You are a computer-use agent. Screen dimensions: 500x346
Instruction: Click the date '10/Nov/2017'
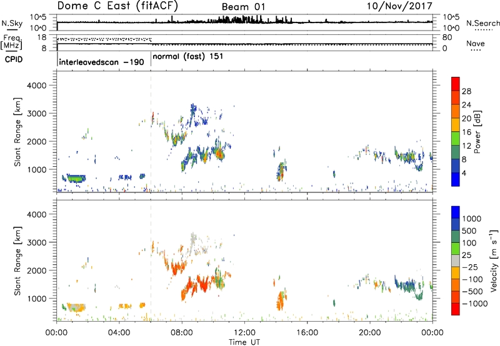[x=399, y=6]
